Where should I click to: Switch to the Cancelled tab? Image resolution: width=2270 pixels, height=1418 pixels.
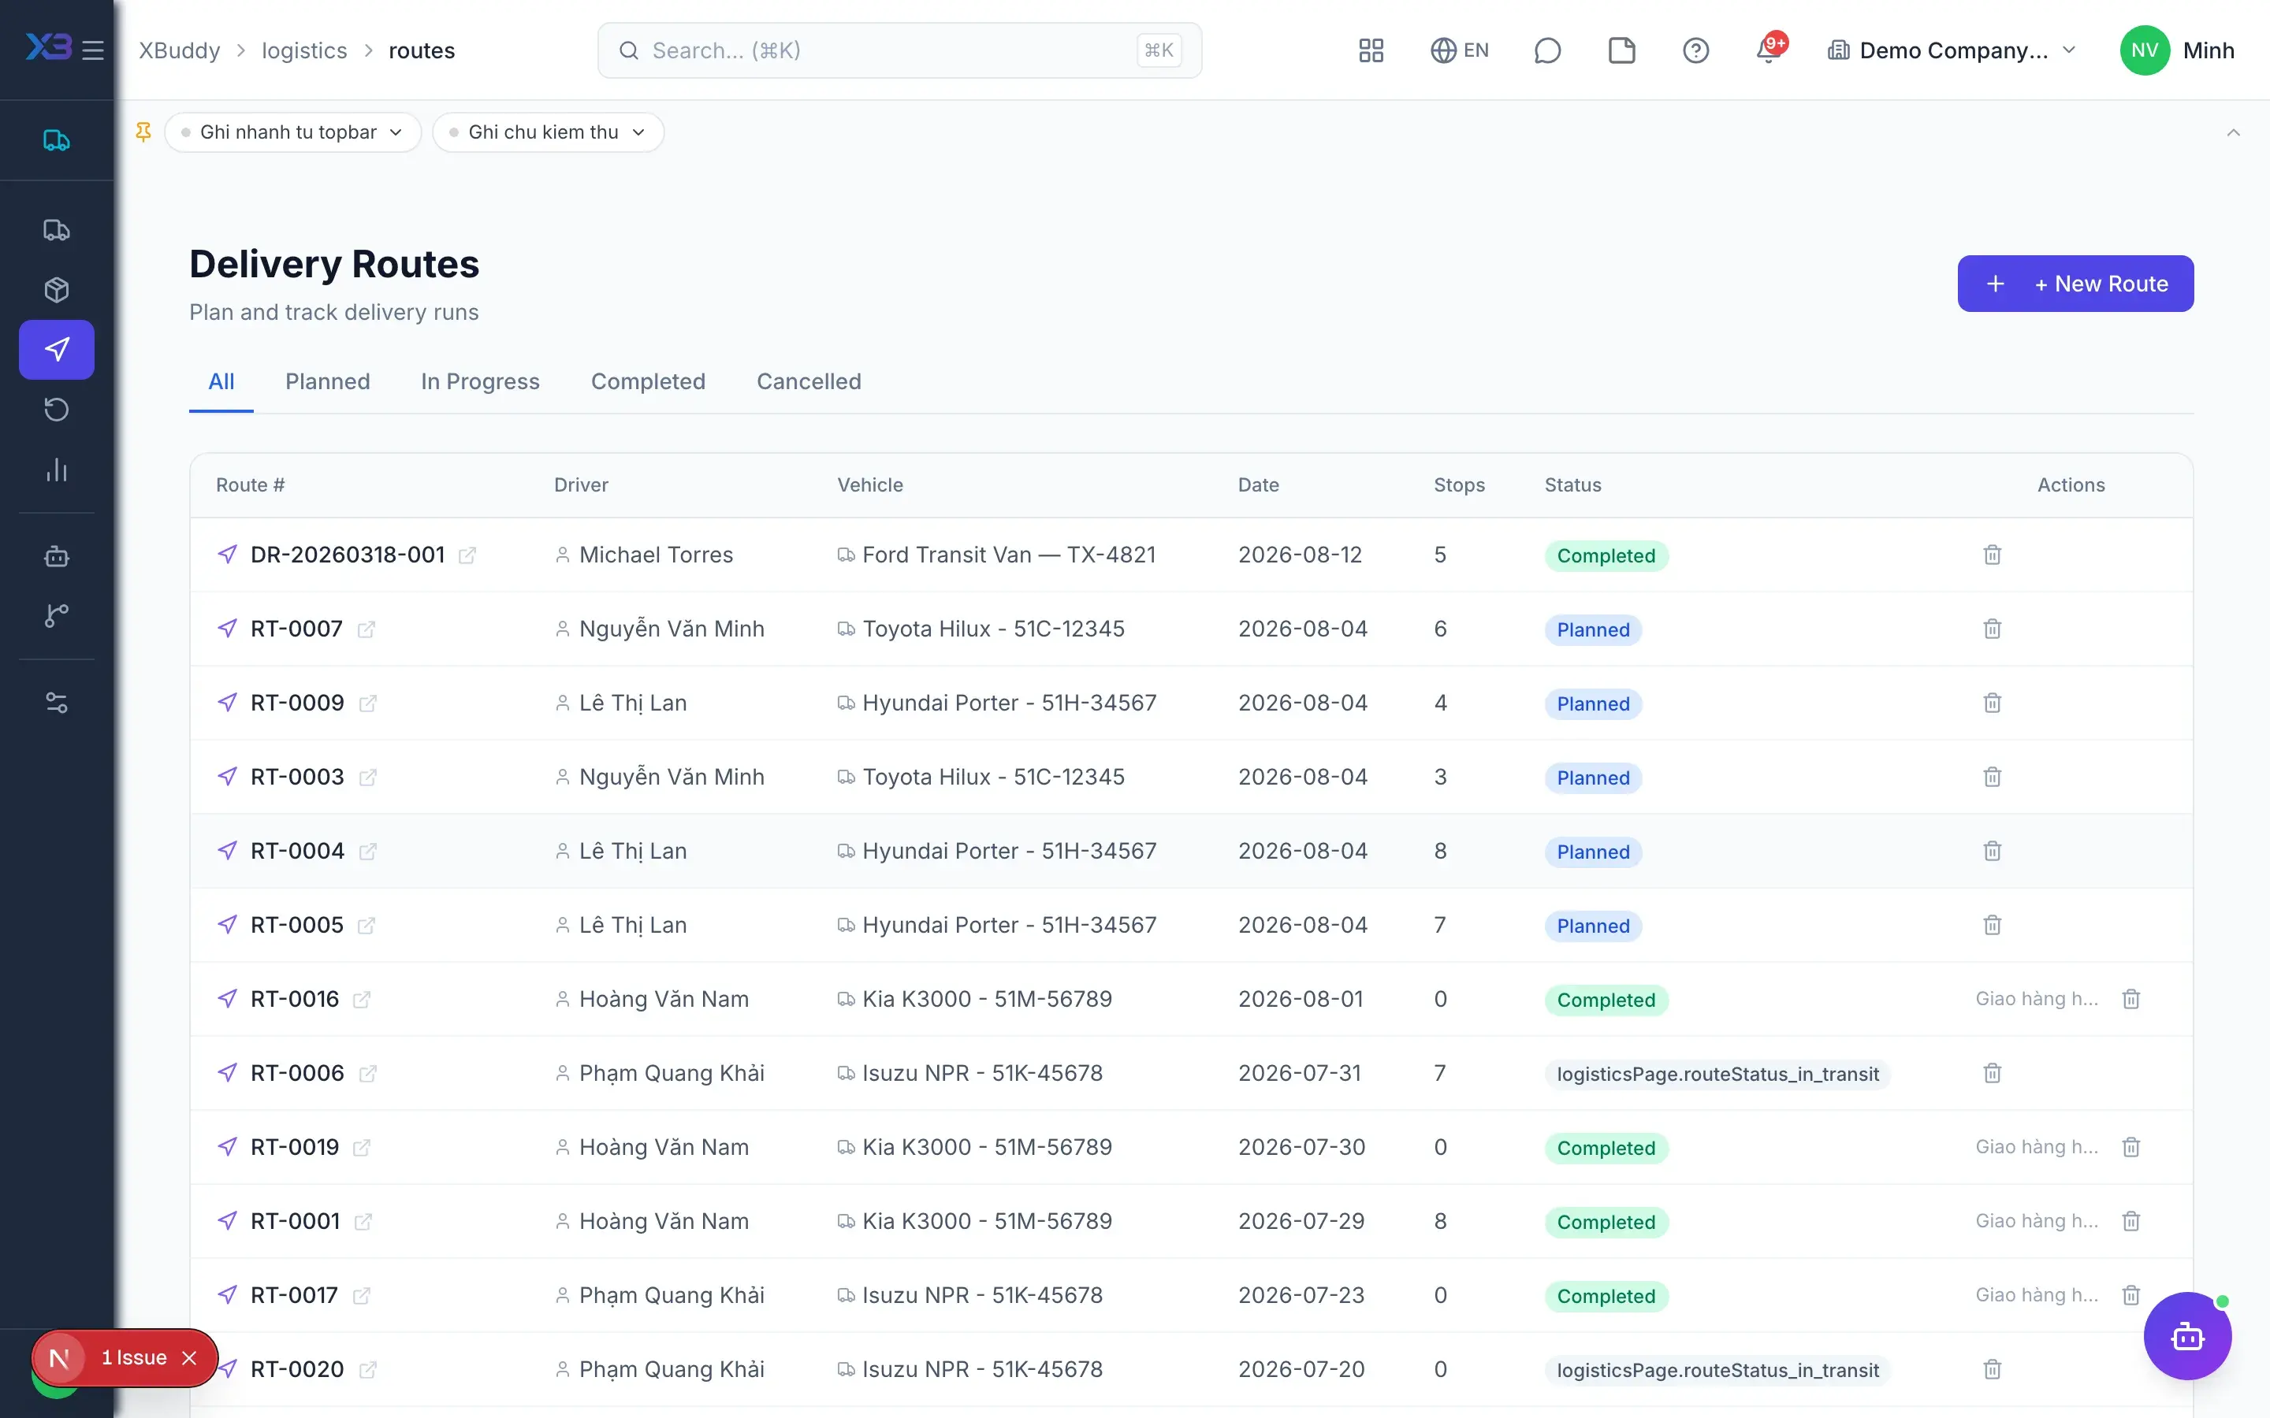809,382
